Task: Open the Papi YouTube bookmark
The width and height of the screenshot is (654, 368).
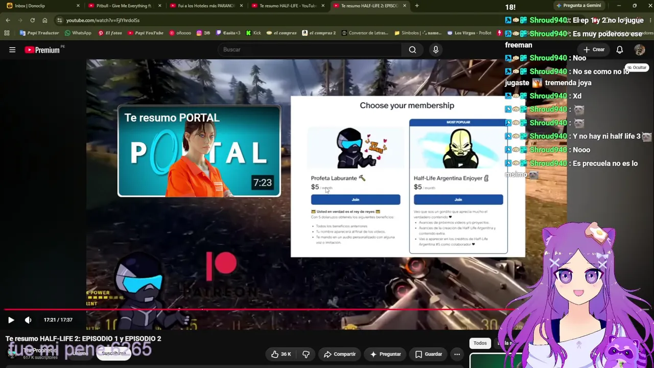Action: (146, 33)
